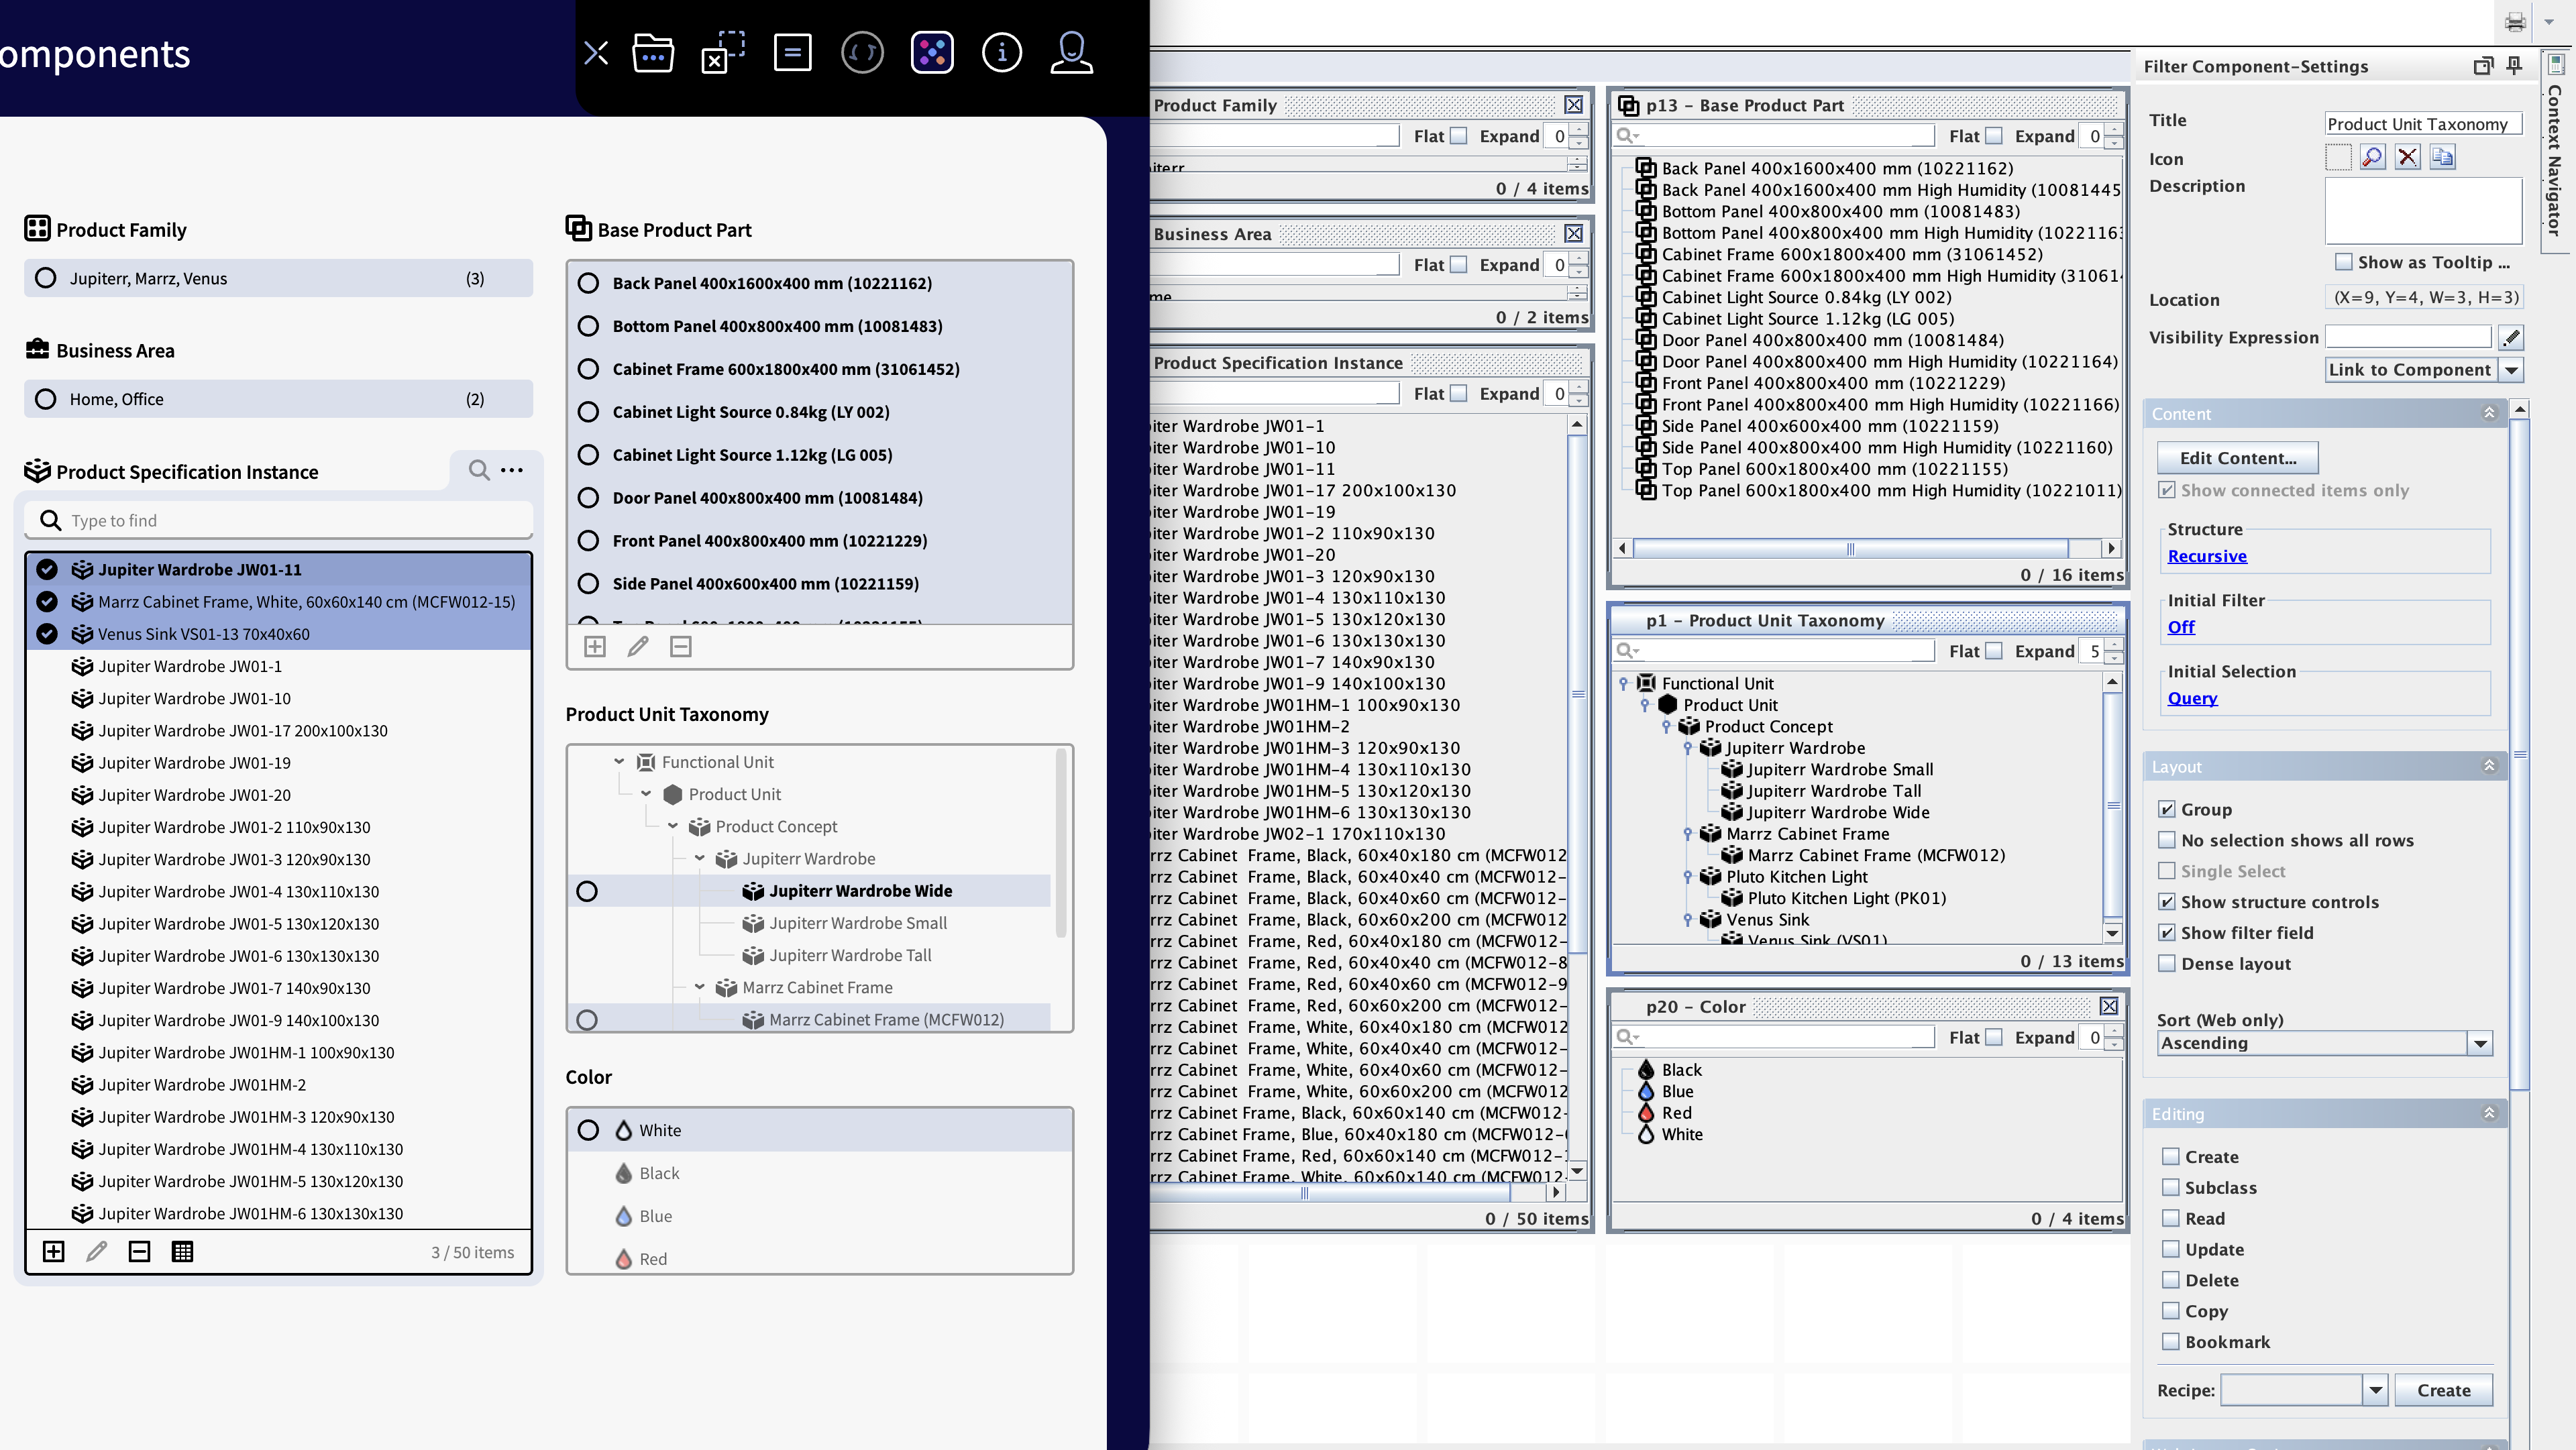Click the Recursive structure link
This screenshot has width=2576, height=1450.
pos(2206,556)
